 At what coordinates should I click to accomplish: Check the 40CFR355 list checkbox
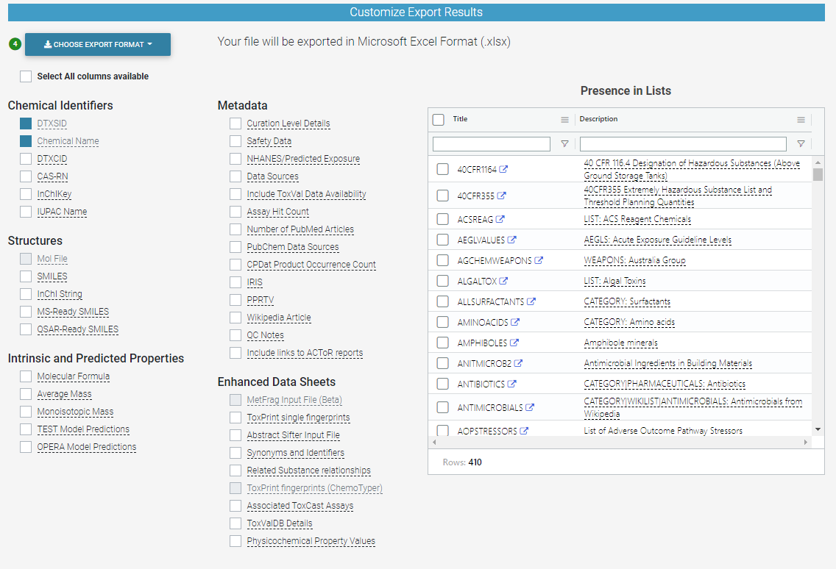[443, 196]
